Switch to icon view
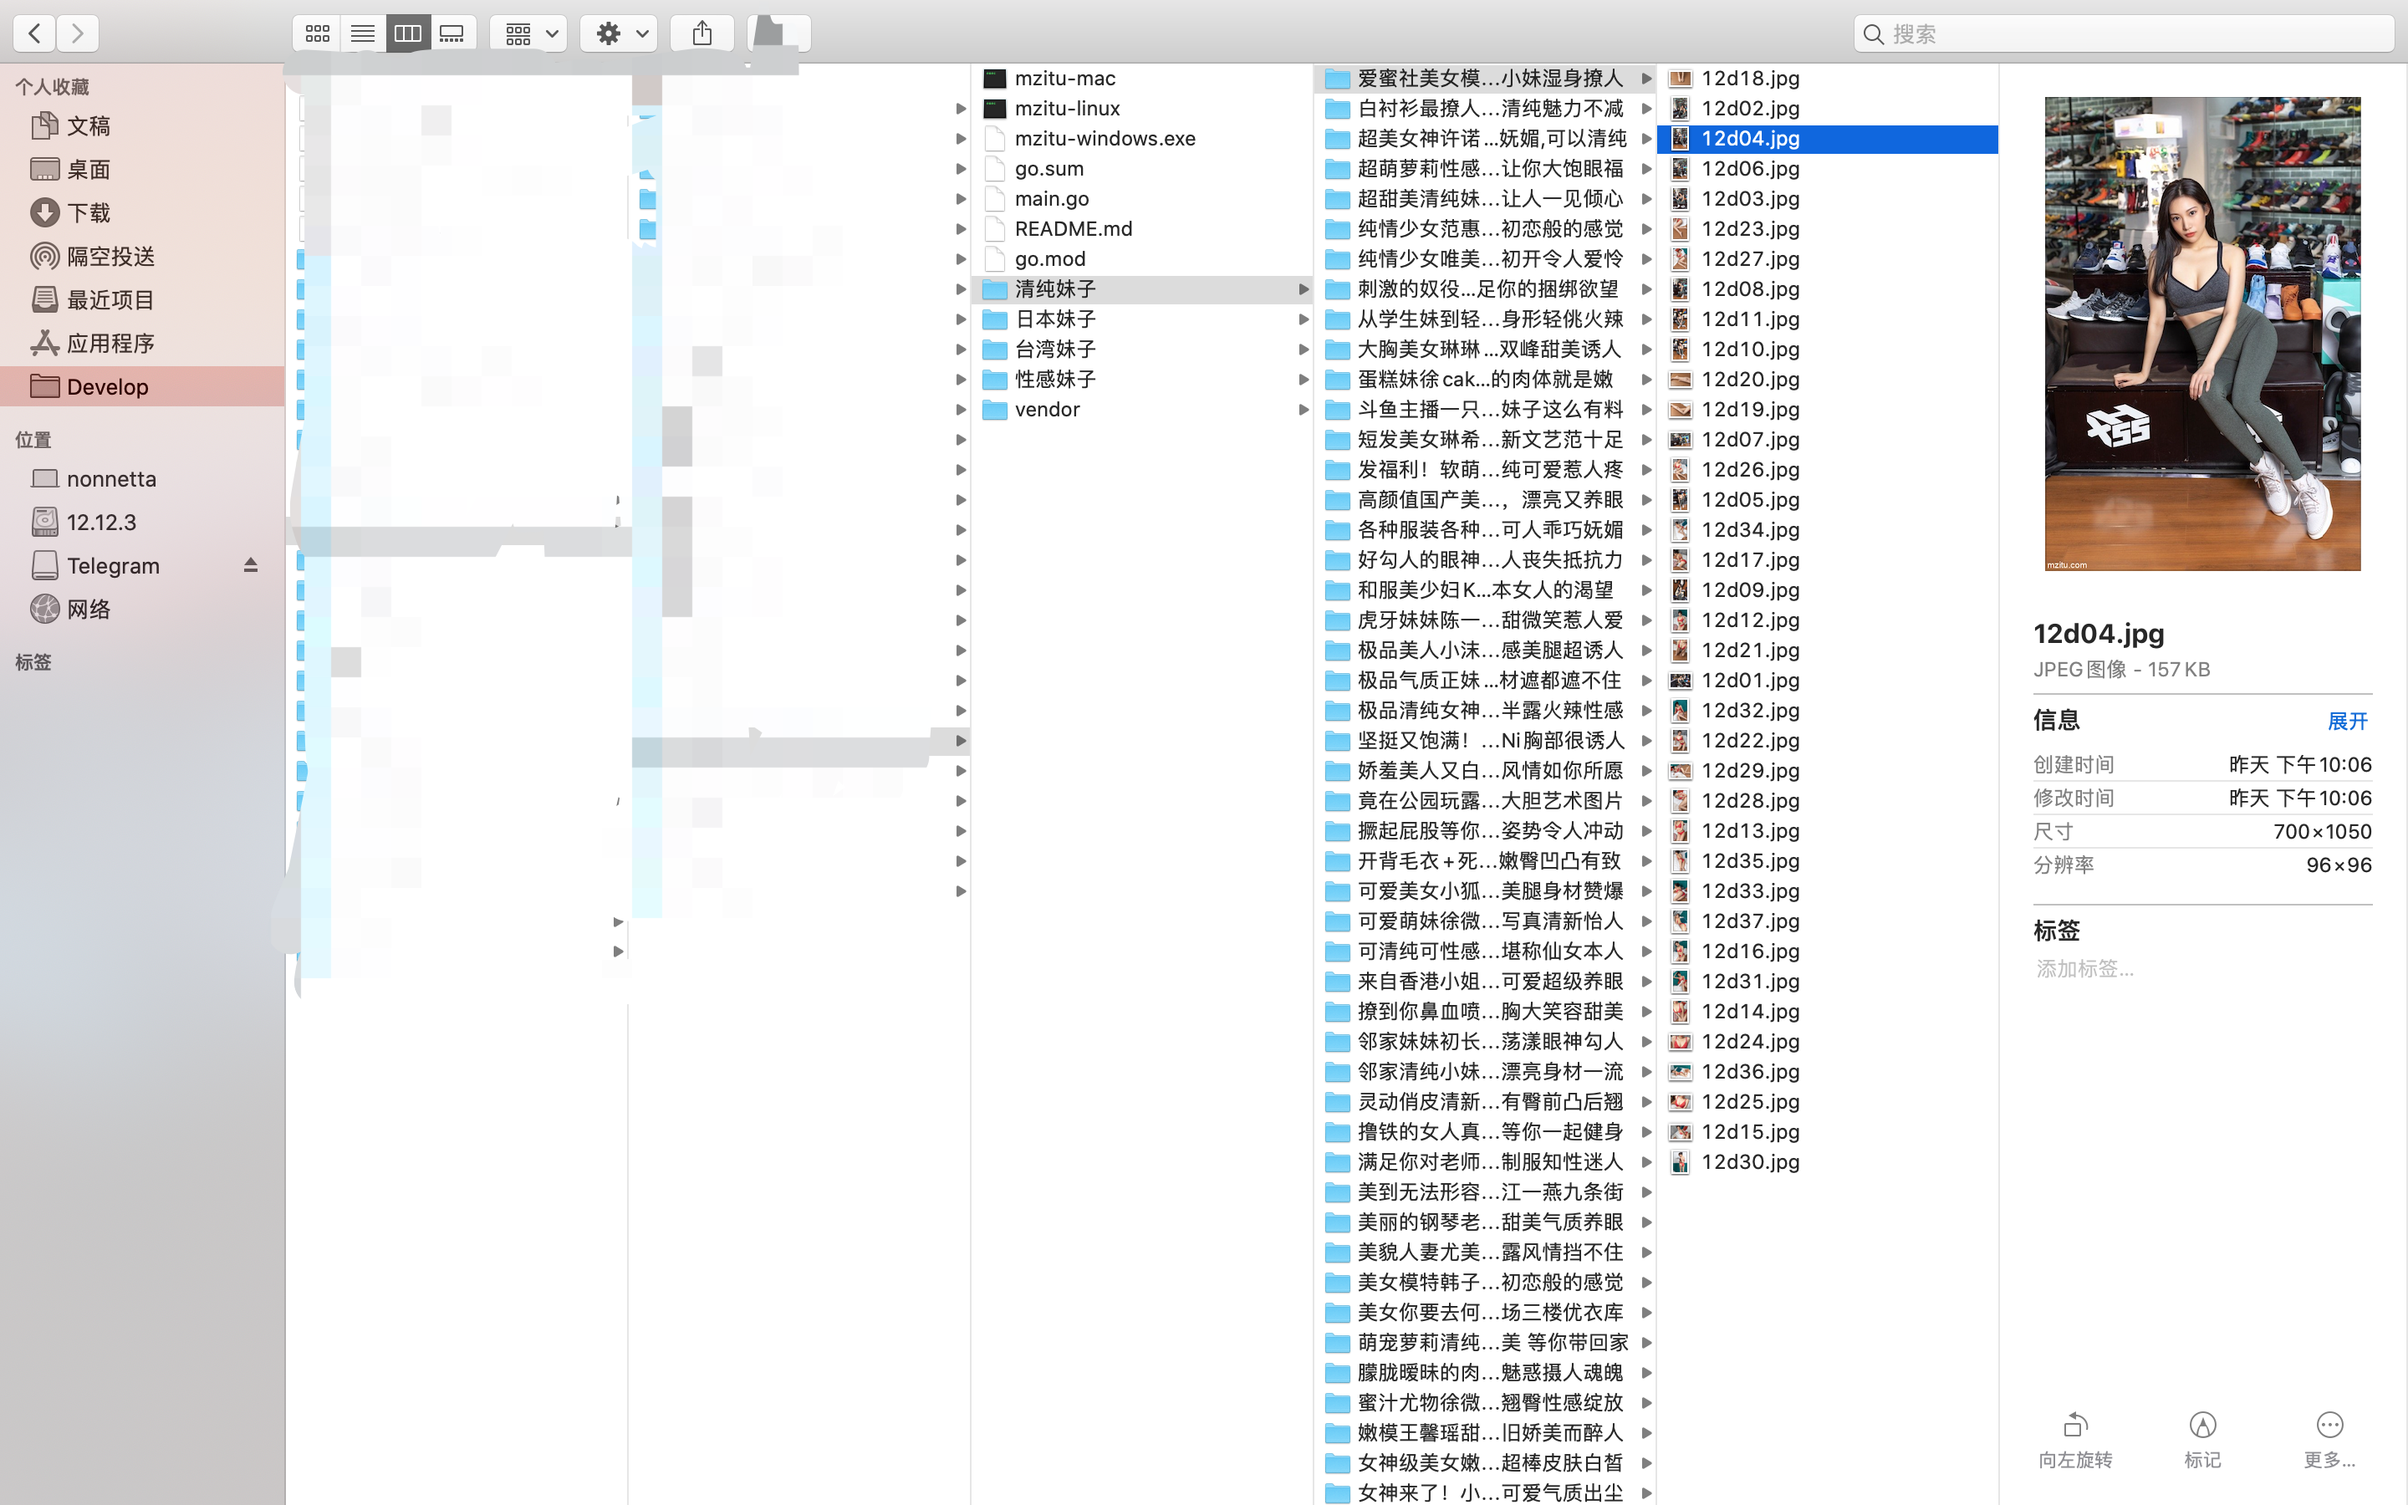Viewport: 2408px width, 1505px height. point(316,33)
